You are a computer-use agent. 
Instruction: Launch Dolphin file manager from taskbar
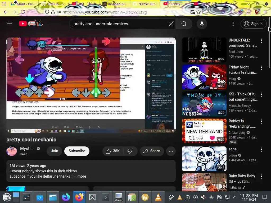tap(53, 197)
